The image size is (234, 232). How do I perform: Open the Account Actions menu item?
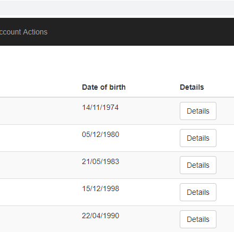point(23,32)
